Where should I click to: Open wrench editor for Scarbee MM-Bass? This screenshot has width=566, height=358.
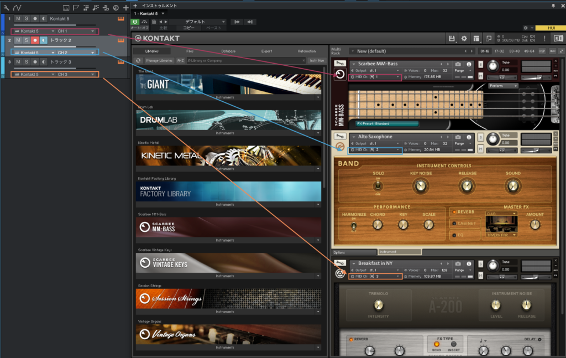[340, 64]
